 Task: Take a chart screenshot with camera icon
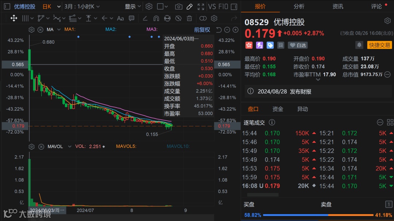tap(179, 7)
